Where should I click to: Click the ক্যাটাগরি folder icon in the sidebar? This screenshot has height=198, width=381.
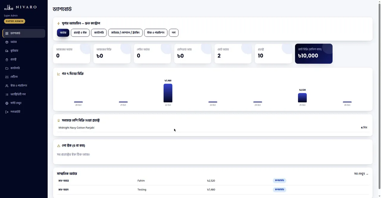[7, 68]
